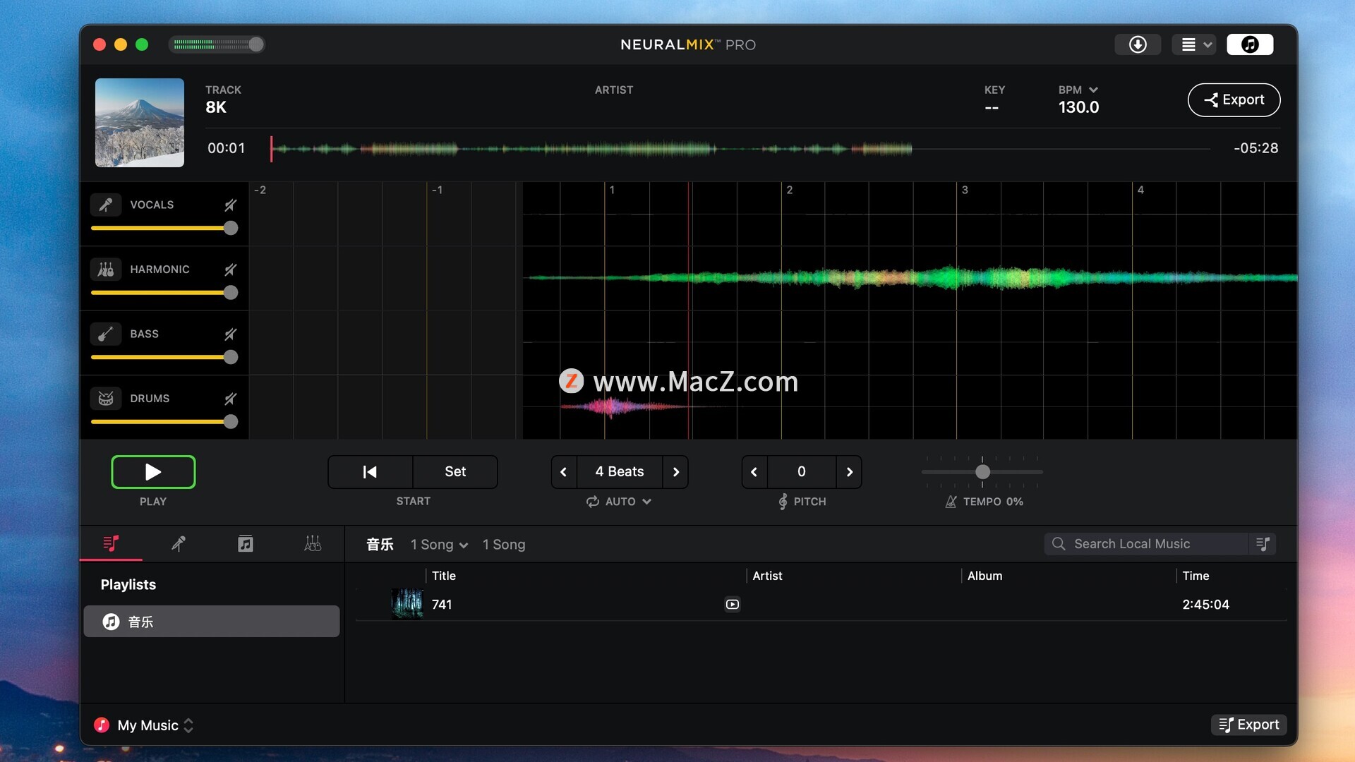1355x762 pixels.
Task: Click the 2:45:04 time value
Action: point(1205,605)
